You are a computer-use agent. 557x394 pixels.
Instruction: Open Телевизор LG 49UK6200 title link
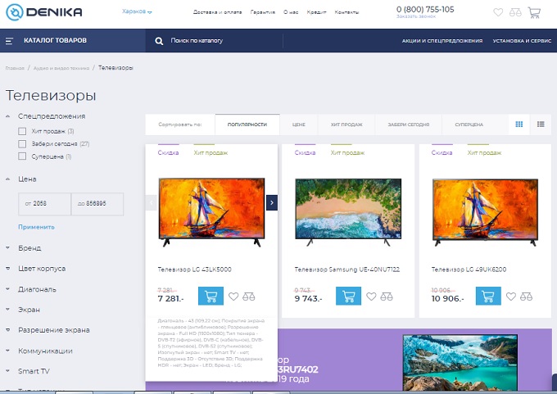[x=469, y=269]
